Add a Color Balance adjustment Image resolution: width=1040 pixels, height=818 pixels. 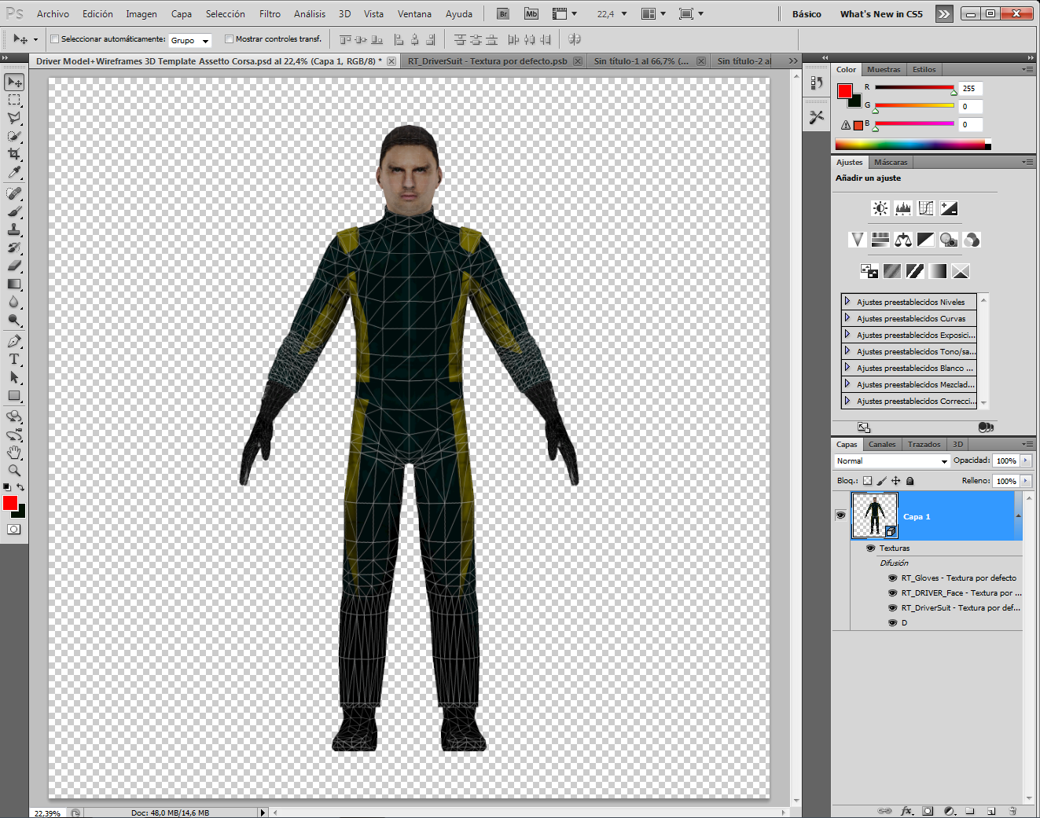click(x=903, y=240)
